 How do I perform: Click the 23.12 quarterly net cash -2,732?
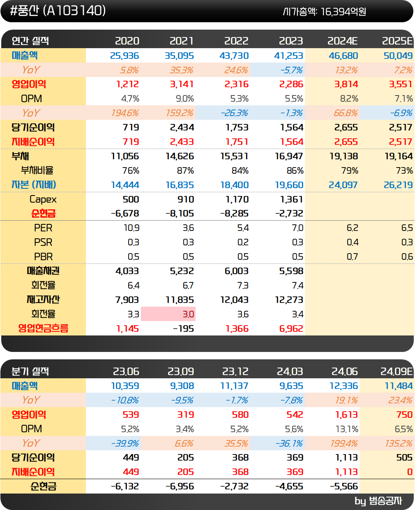point(234,486)
